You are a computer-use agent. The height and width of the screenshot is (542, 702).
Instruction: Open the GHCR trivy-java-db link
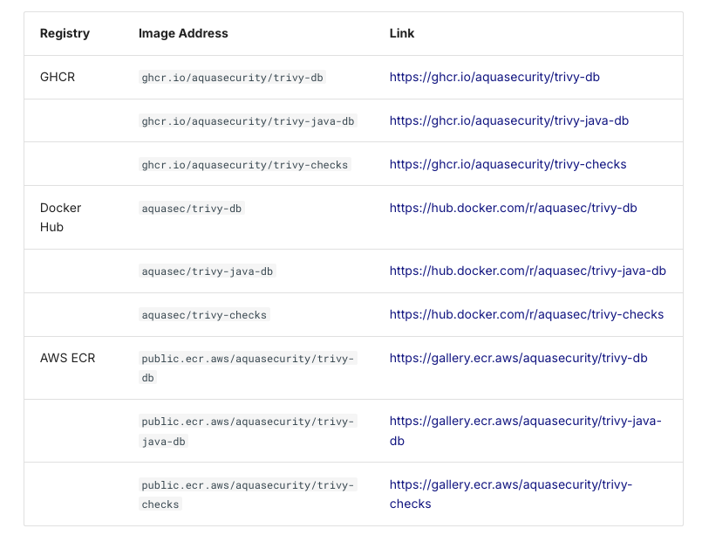[x=508, y=120]
